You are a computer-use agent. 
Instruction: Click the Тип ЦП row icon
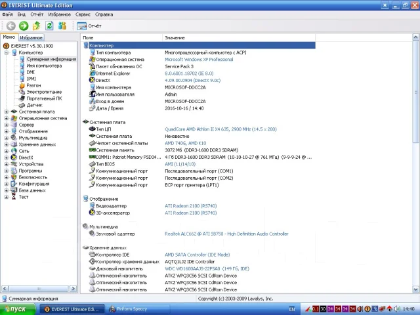[x=93, y=129]
